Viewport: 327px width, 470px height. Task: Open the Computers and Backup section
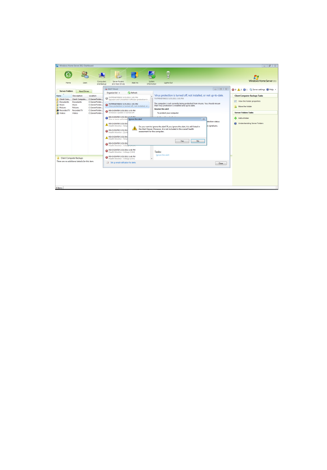click(x=102, y=78)
